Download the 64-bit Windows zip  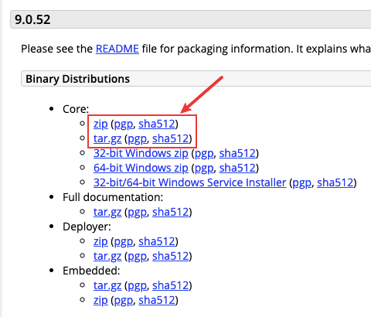(x=141, y=168)
